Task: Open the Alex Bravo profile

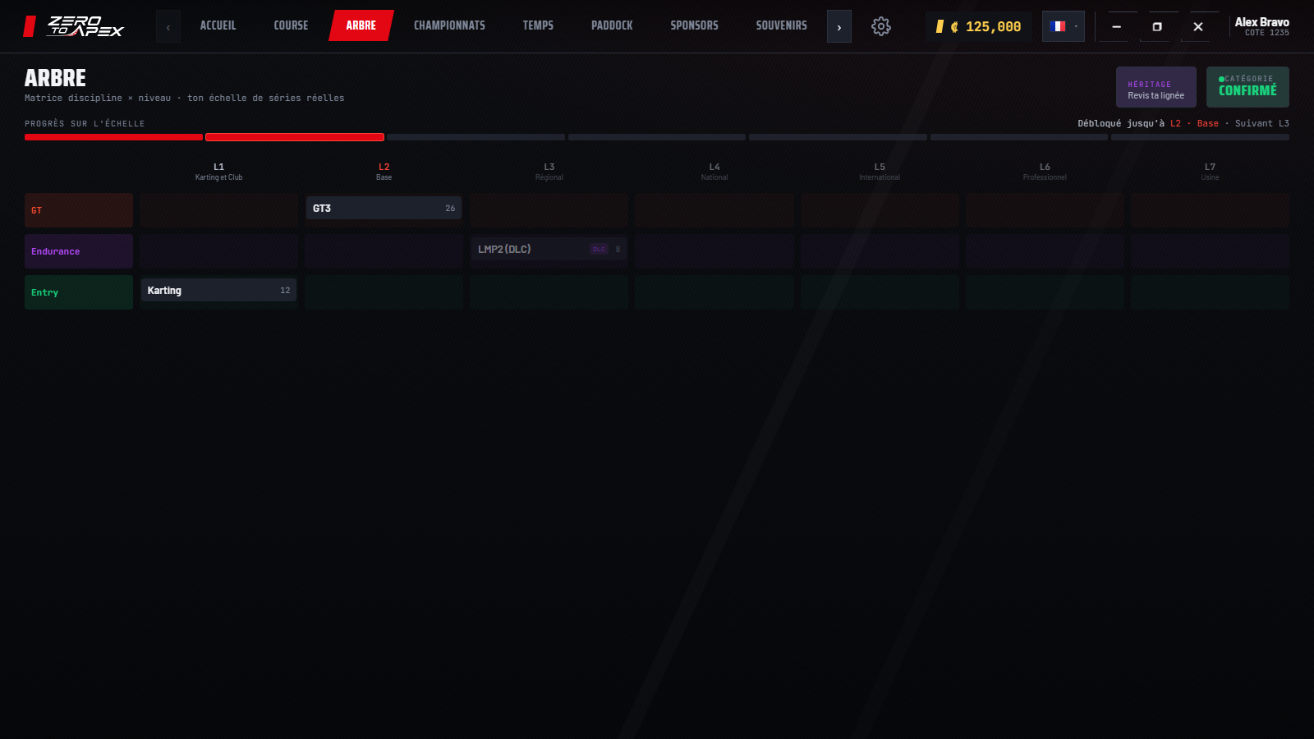Action: [x=1261, y=26]
